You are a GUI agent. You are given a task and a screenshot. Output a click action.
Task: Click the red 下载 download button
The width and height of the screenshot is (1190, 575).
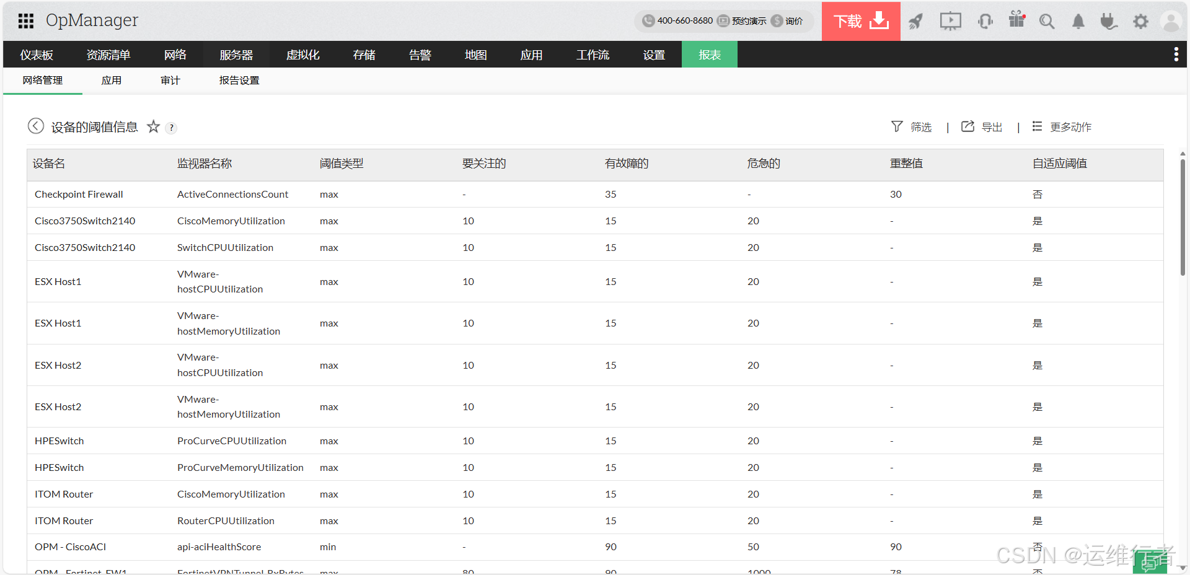click(x=861, y=21)
